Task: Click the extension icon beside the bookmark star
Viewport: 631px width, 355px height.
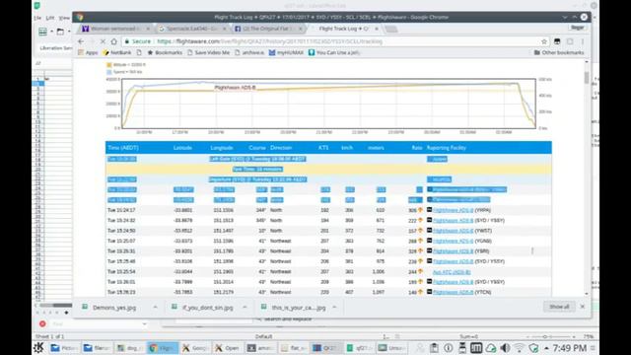Action: (x=557, y=41)
